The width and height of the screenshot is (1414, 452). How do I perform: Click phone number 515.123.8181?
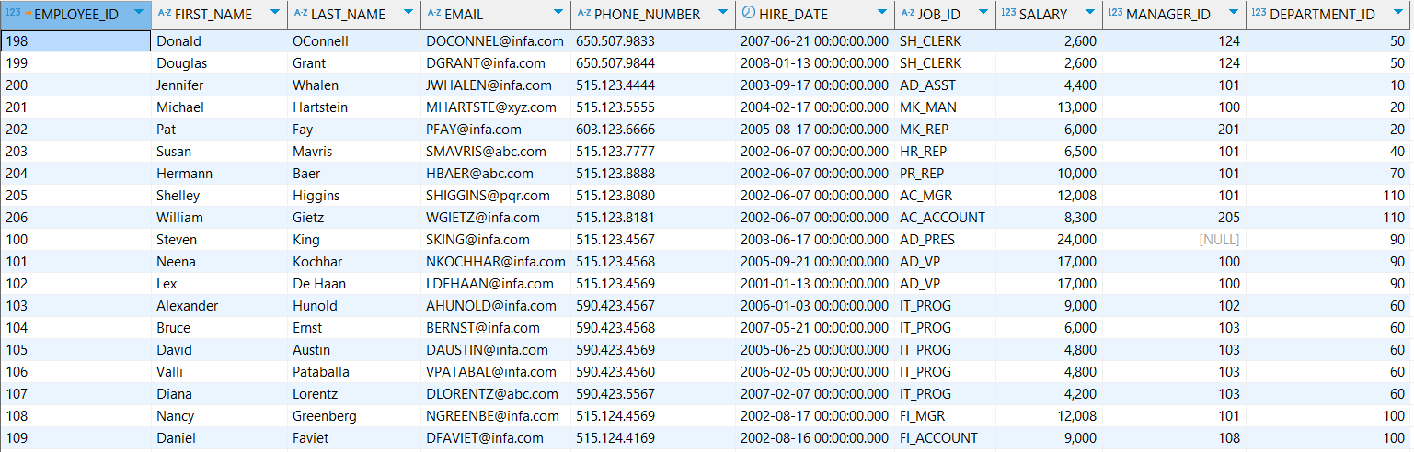[x=617, y=218]
